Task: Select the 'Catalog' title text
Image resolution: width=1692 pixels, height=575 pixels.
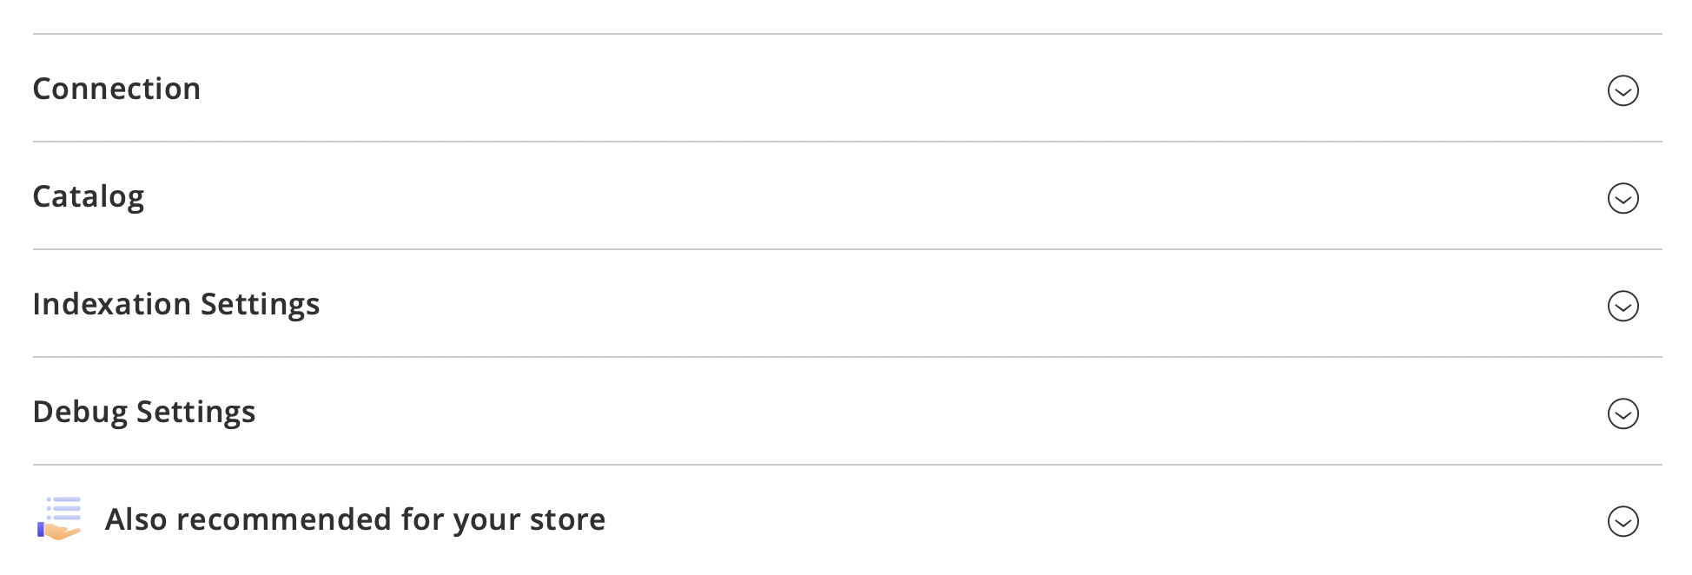Action: click(89, 196)
